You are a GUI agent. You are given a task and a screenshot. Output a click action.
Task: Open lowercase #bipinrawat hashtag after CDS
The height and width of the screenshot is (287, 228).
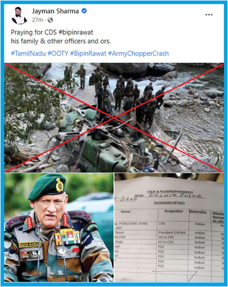[x=76, y=32]
